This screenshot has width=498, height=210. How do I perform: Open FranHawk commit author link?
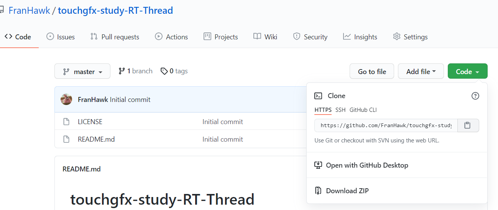pyautogui.click(x=93, y=100)
